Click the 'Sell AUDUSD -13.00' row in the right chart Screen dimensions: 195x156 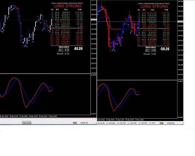(x=154, y=30)
